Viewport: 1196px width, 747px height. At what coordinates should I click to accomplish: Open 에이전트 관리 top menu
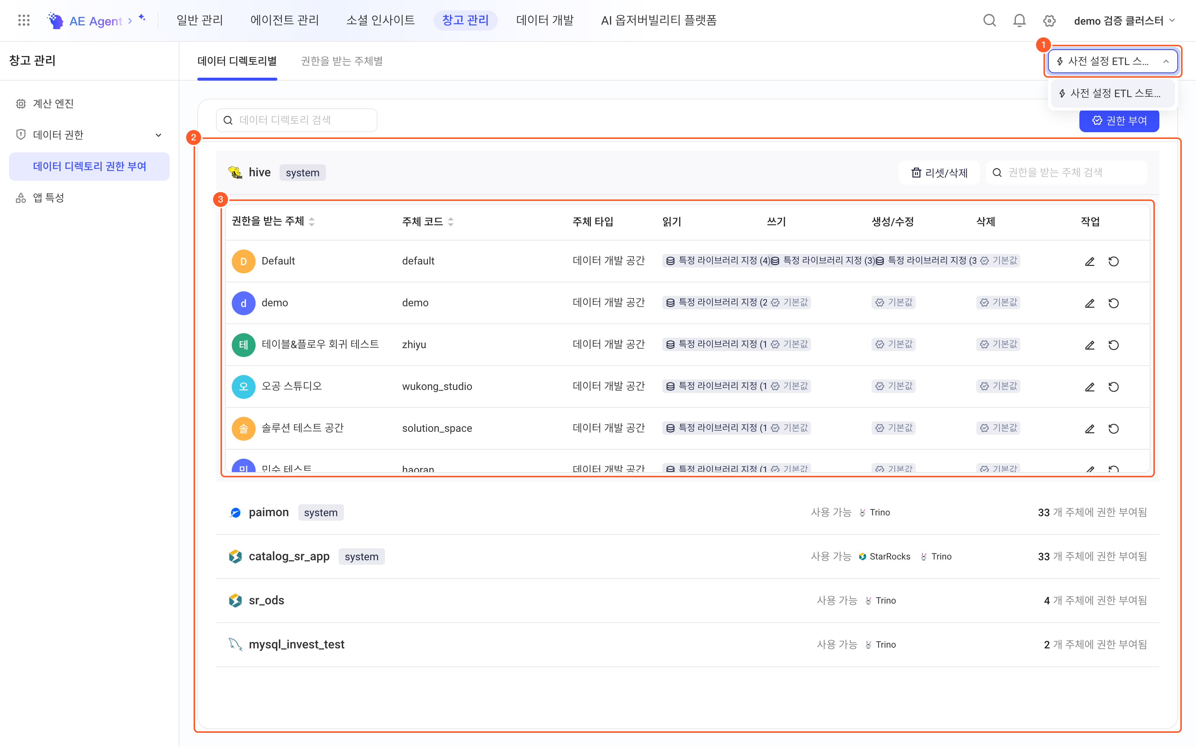tap(284, 20)
